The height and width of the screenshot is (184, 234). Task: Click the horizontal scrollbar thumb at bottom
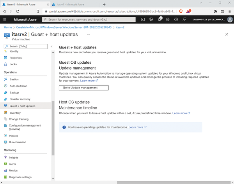(174, 182)
